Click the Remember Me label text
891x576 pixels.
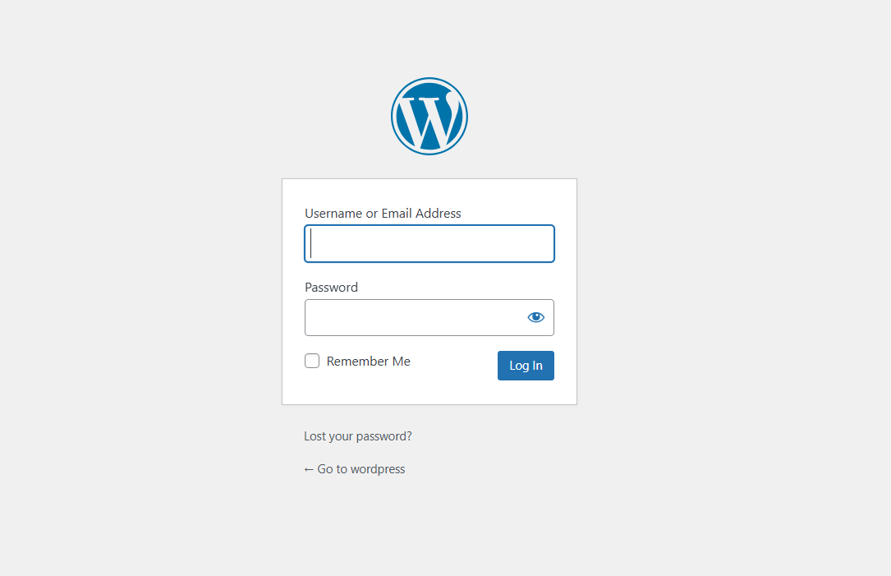click(368, 361)
